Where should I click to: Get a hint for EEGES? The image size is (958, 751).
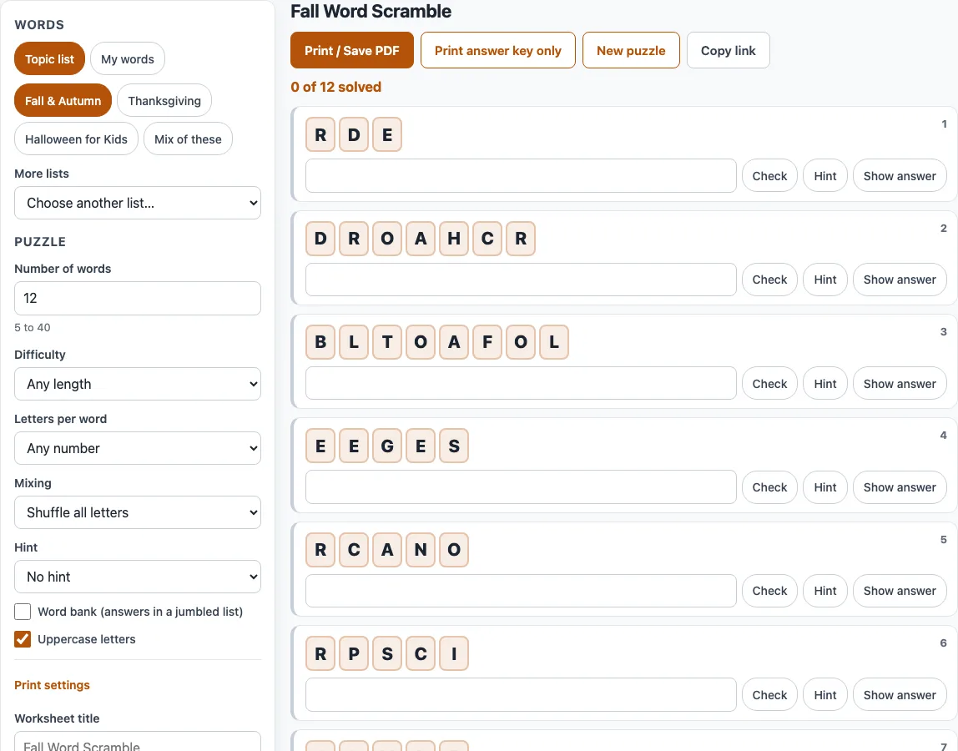(825, 487)
